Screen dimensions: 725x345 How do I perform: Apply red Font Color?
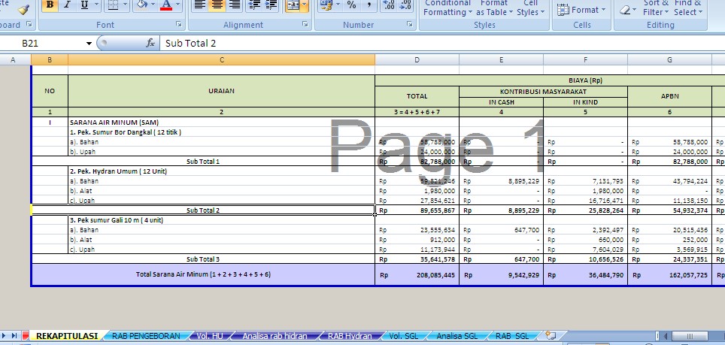click(165, 5)
